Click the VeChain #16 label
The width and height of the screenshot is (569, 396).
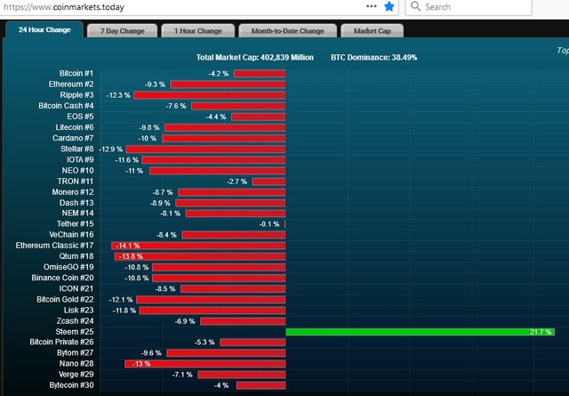pos(71,235)
